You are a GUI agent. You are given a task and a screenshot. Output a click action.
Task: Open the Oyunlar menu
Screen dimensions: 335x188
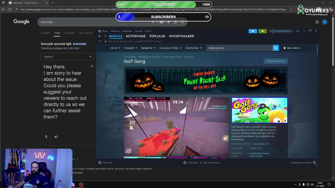pos(138,31)
